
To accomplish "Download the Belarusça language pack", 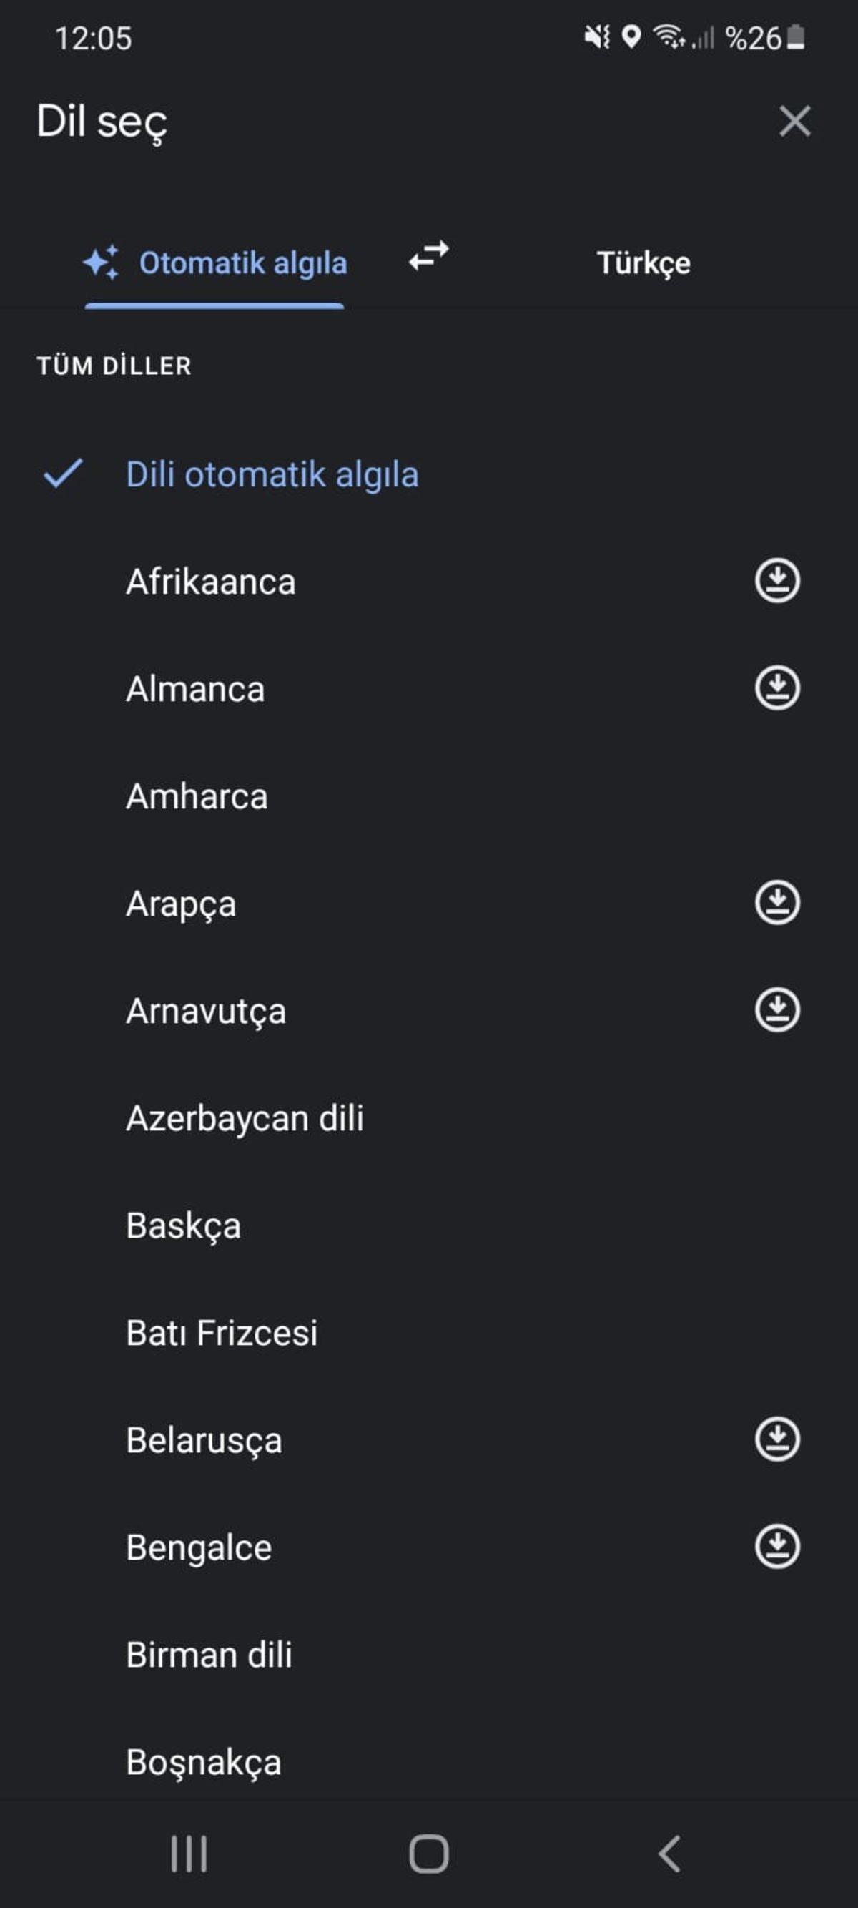I will (776, 1439).
